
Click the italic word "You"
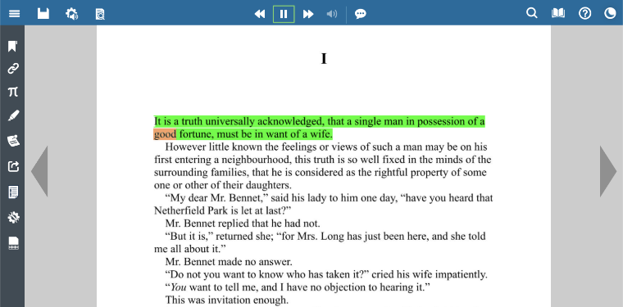(x=178, y=287)
